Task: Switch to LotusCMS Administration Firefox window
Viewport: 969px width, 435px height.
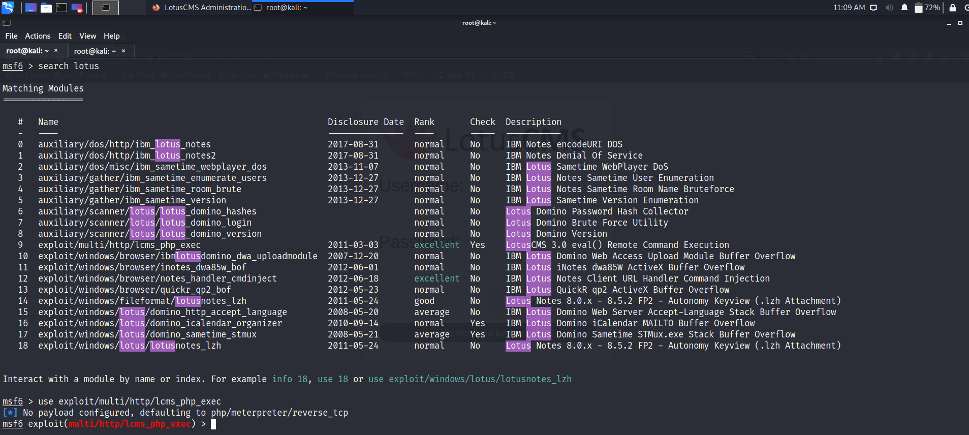Action: click(x=202, y=8)
